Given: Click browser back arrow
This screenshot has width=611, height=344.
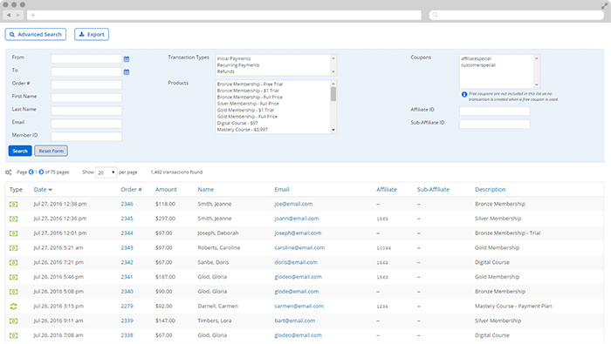Looking at the screenshot, I should [9, 15].
